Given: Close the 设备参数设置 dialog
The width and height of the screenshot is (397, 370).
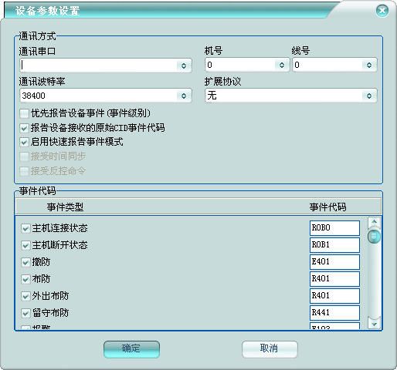Looking at the screenshot, I should click(x=382, y=11).
